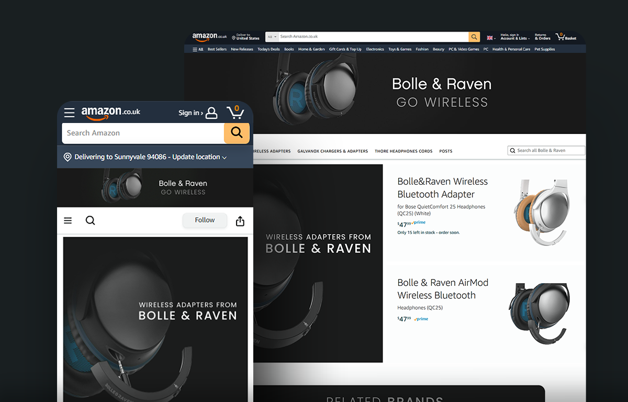Click Only 15 left in stock text

[x=429, y=232]
